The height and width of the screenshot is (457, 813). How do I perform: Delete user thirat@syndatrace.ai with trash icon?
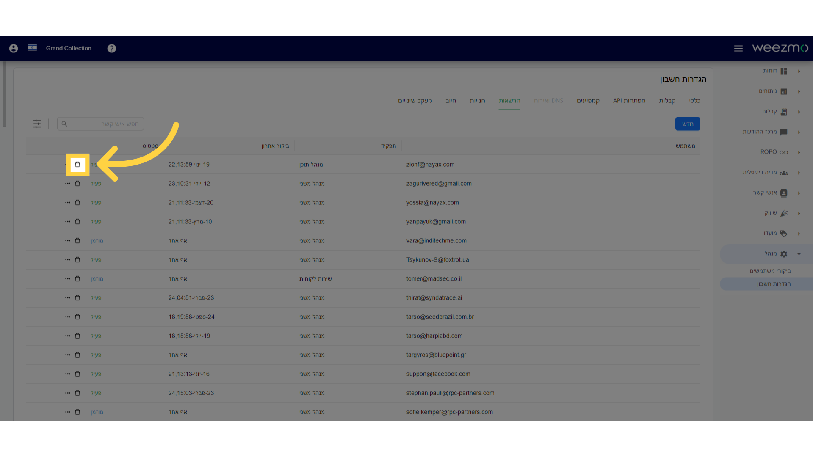click(x=77, y=298)
